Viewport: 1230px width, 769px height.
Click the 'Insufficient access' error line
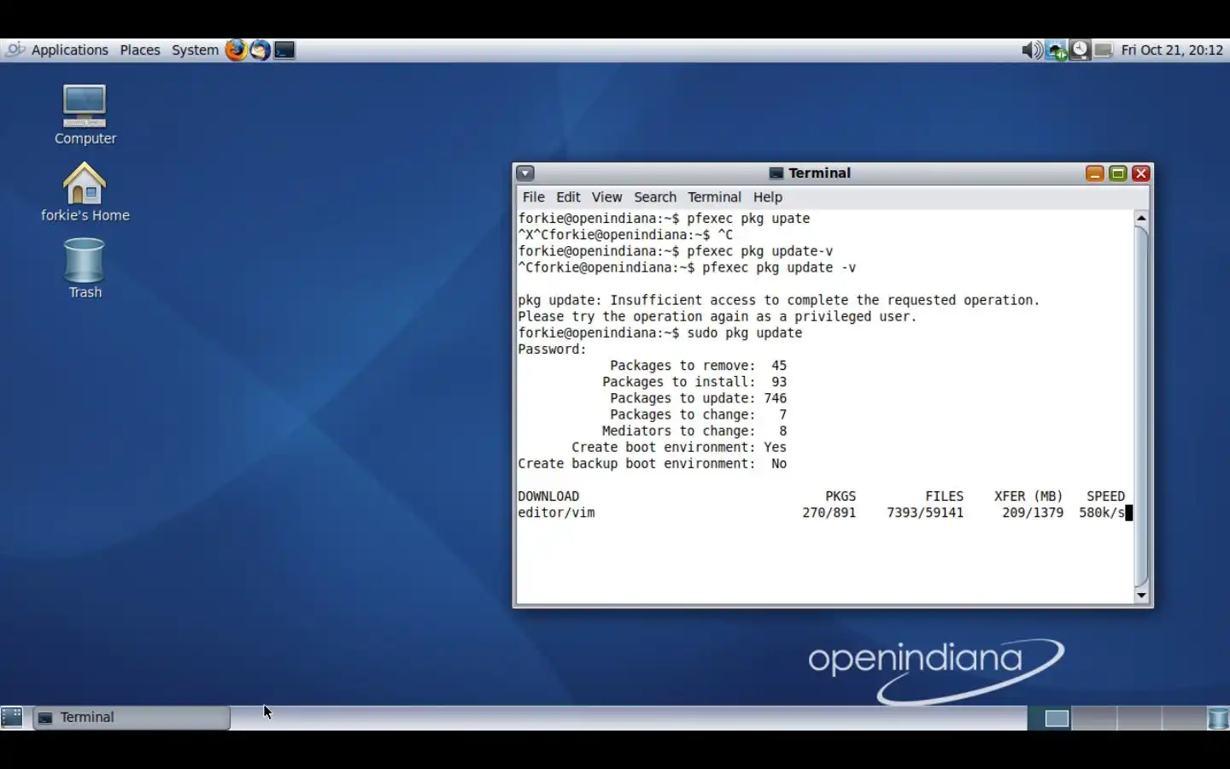coord(779,301)
